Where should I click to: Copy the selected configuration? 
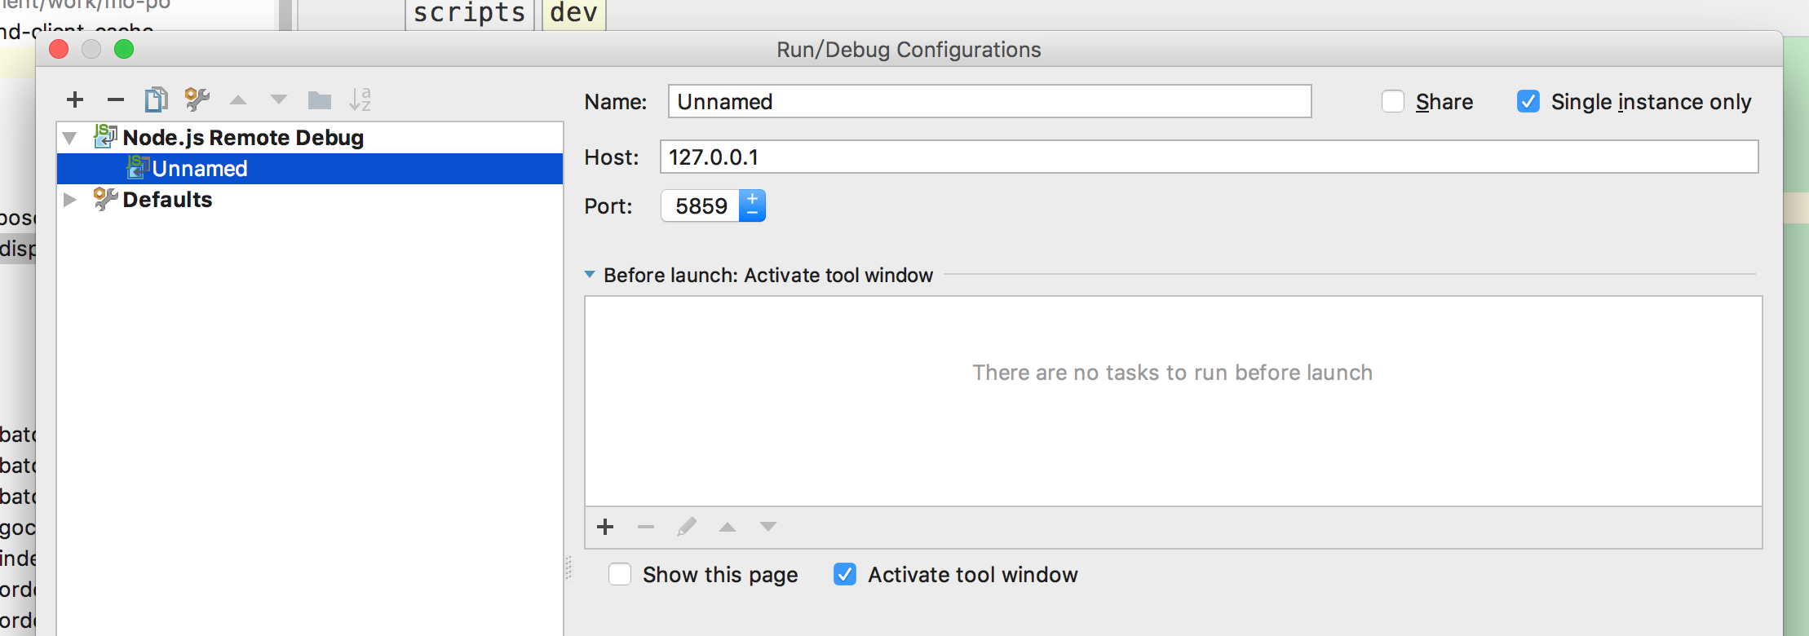point(156,100)
